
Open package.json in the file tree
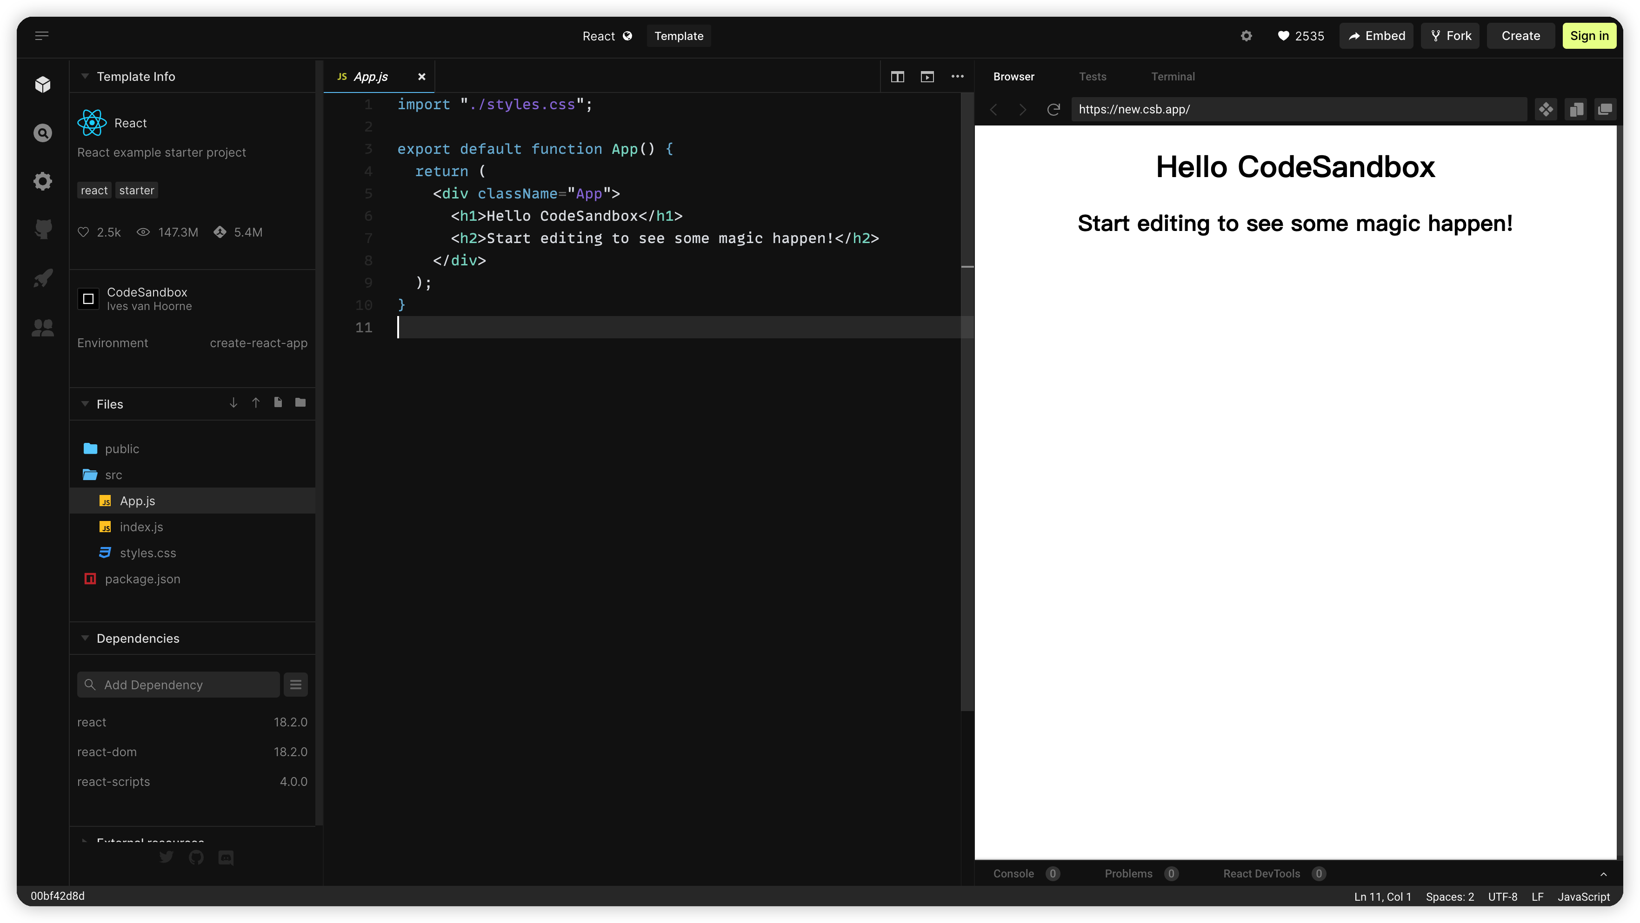(192, 580)
